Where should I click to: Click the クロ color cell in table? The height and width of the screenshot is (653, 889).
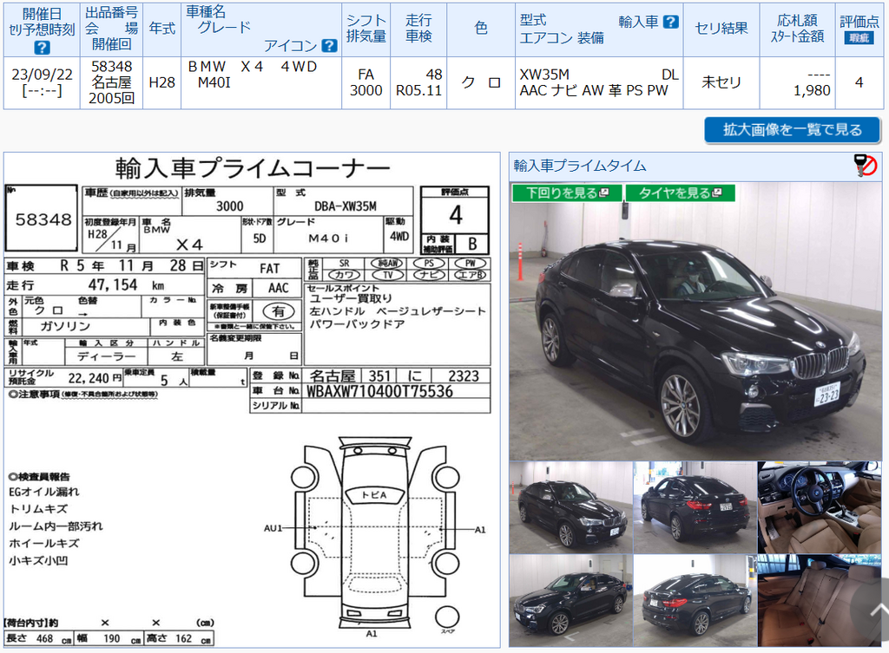tap(481, 82)
